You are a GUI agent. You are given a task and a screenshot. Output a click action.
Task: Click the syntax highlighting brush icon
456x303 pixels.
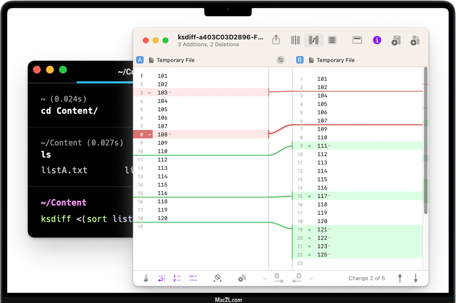coord(146,278)
